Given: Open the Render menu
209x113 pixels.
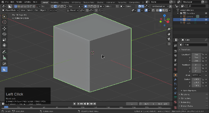Looking at the screenshot, I should [19, 2].
